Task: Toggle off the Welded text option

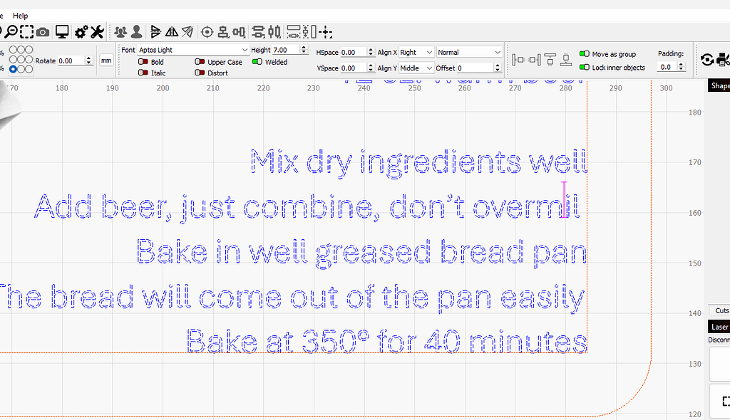Action: tap(257, 62)
